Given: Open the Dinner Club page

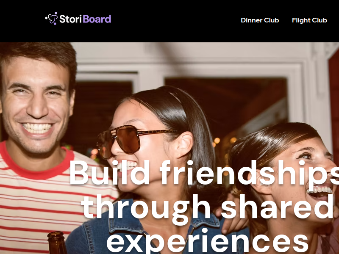Looking at the screenshot, I should 260,20.
